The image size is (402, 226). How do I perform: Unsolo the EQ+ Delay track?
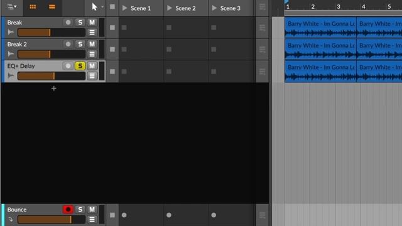click(80, 66)
